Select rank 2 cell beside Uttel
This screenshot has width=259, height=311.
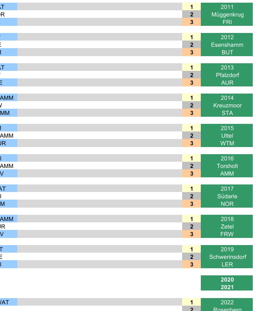click(x=191, y=135)
